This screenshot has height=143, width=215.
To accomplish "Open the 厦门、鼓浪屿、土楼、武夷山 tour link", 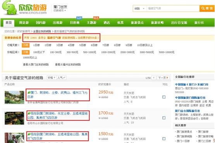I will click(x=57, y=95).
